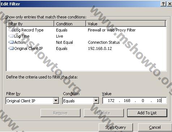Open the Condition dropdown arrow
The height and width of the screenshot is (132, 172).
(x=96, y=101)
